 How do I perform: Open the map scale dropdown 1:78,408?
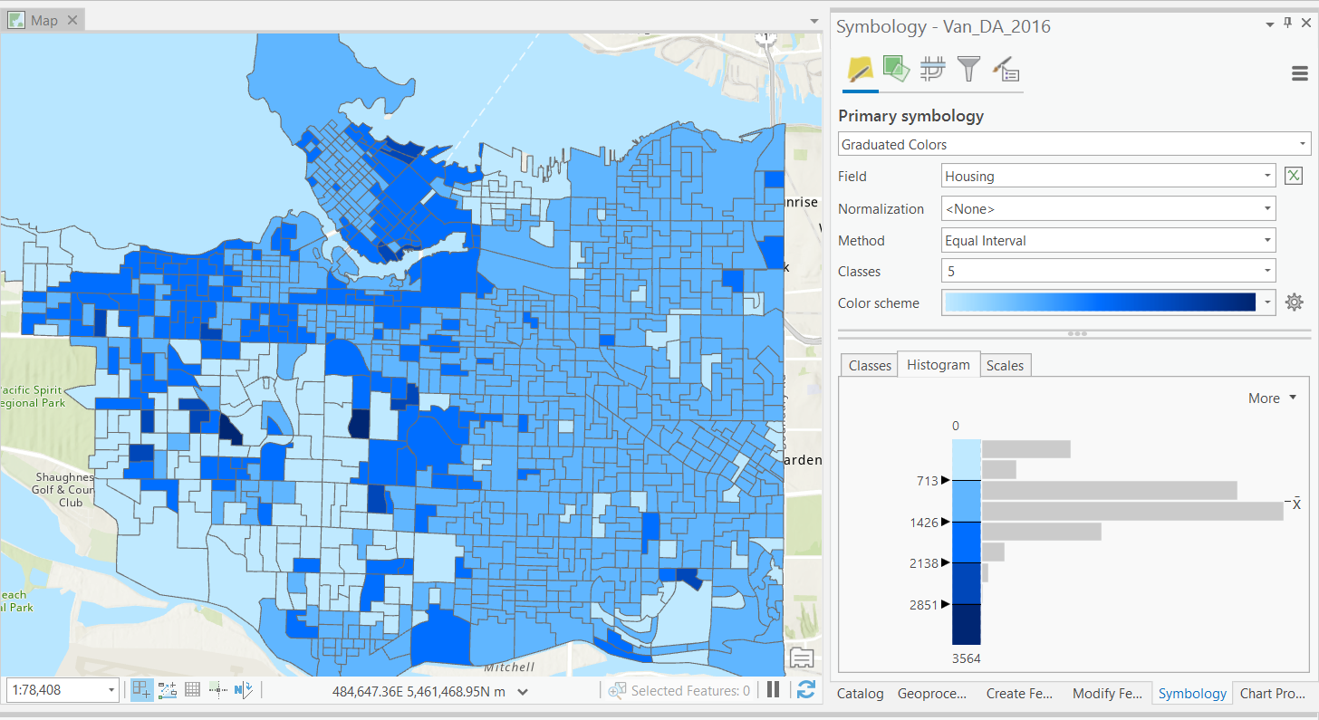[111, 691]
